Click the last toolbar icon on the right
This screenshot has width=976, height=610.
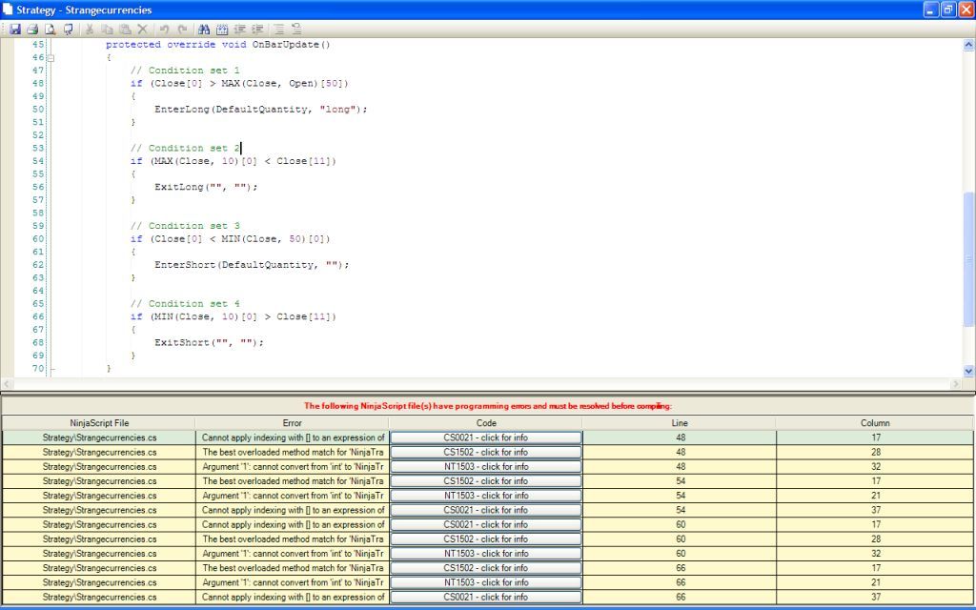296,29
